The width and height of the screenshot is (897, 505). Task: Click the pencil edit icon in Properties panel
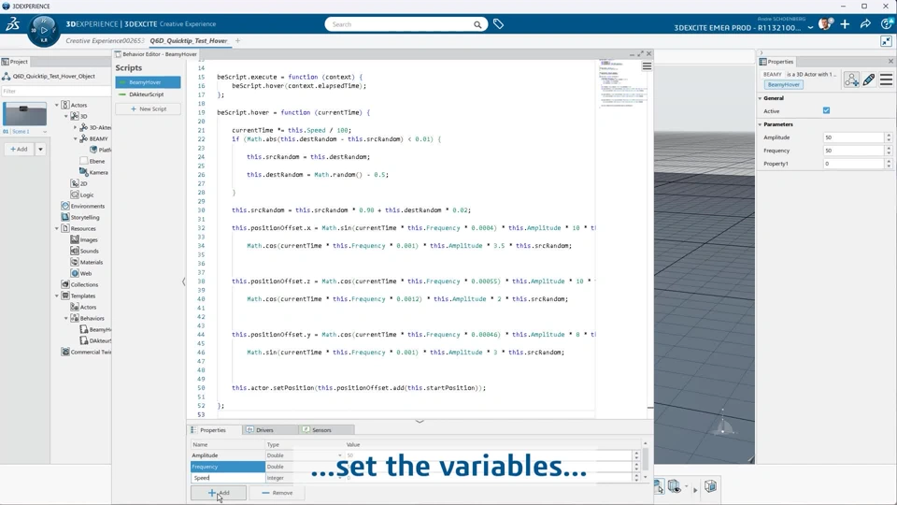[x=869, y=80]
